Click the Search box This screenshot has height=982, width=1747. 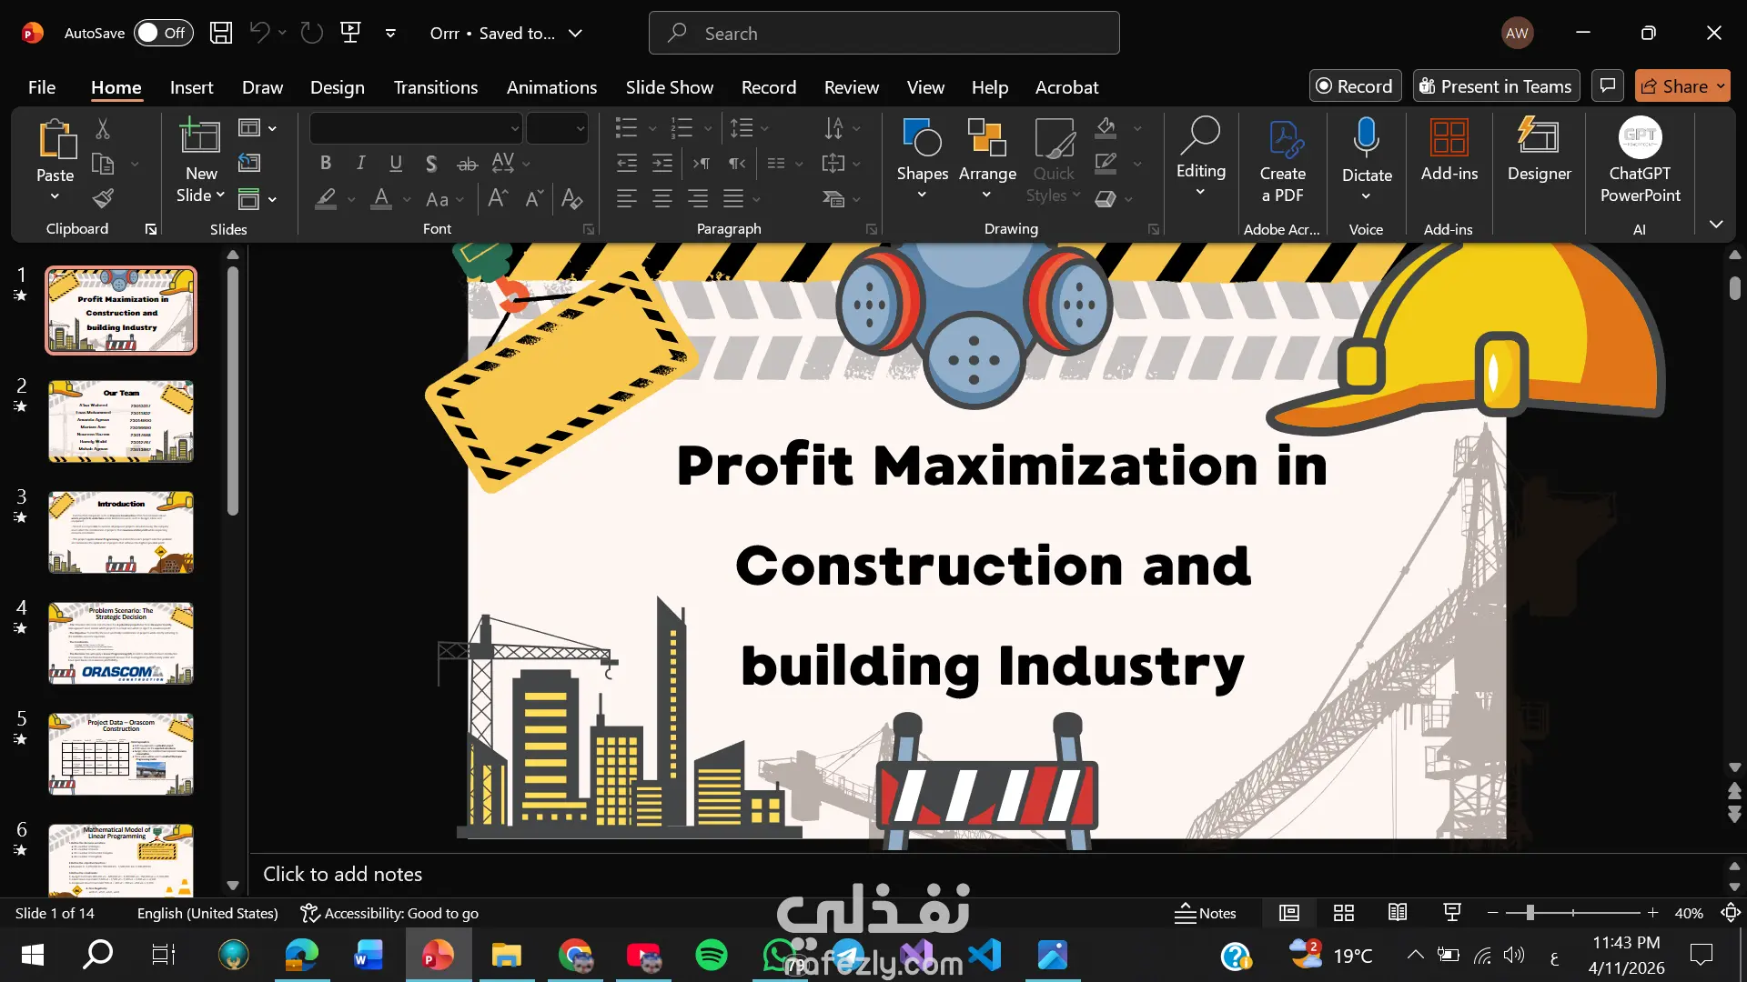[884, 34]
